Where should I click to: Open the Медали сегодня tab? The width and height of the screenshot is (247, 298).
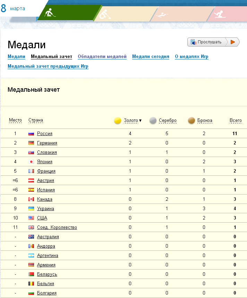tap(151, 57)
